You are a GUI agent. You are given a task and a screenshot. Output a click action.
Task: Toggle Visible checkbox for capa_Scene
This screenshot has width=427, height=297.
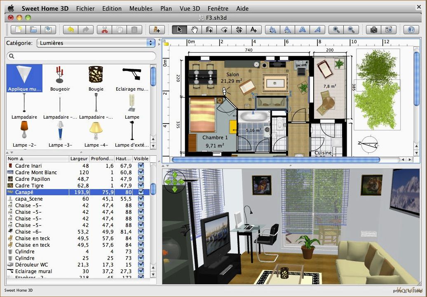(141, 199)
